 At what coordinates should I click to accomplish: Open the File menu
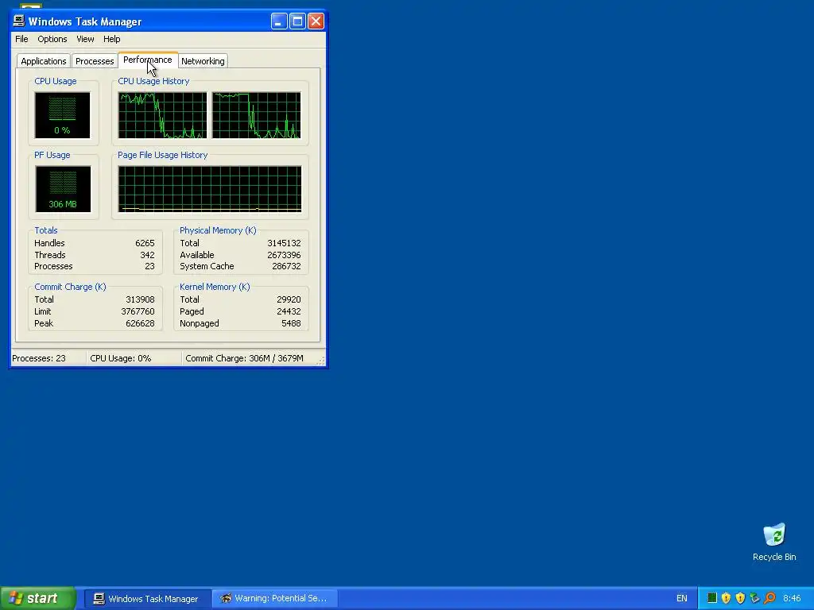pos(21,39)
